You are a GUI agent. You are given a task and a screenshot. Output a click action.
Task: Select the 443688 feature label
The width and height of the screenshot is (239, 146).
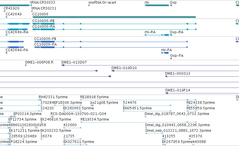pyautogui.click(x=199, y=142)
